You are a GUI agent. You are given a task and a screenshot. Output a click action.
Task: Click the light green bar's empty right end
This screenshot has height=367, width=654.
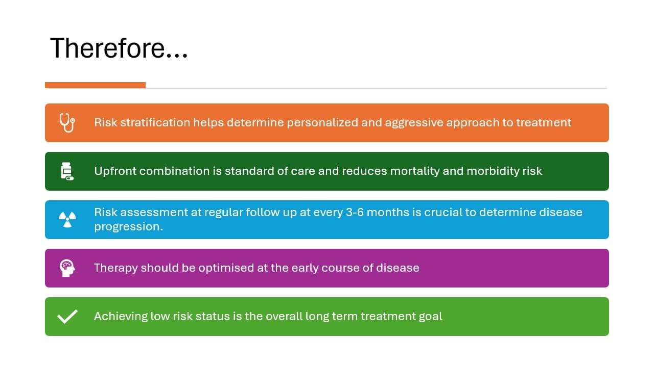coord(526,317)
